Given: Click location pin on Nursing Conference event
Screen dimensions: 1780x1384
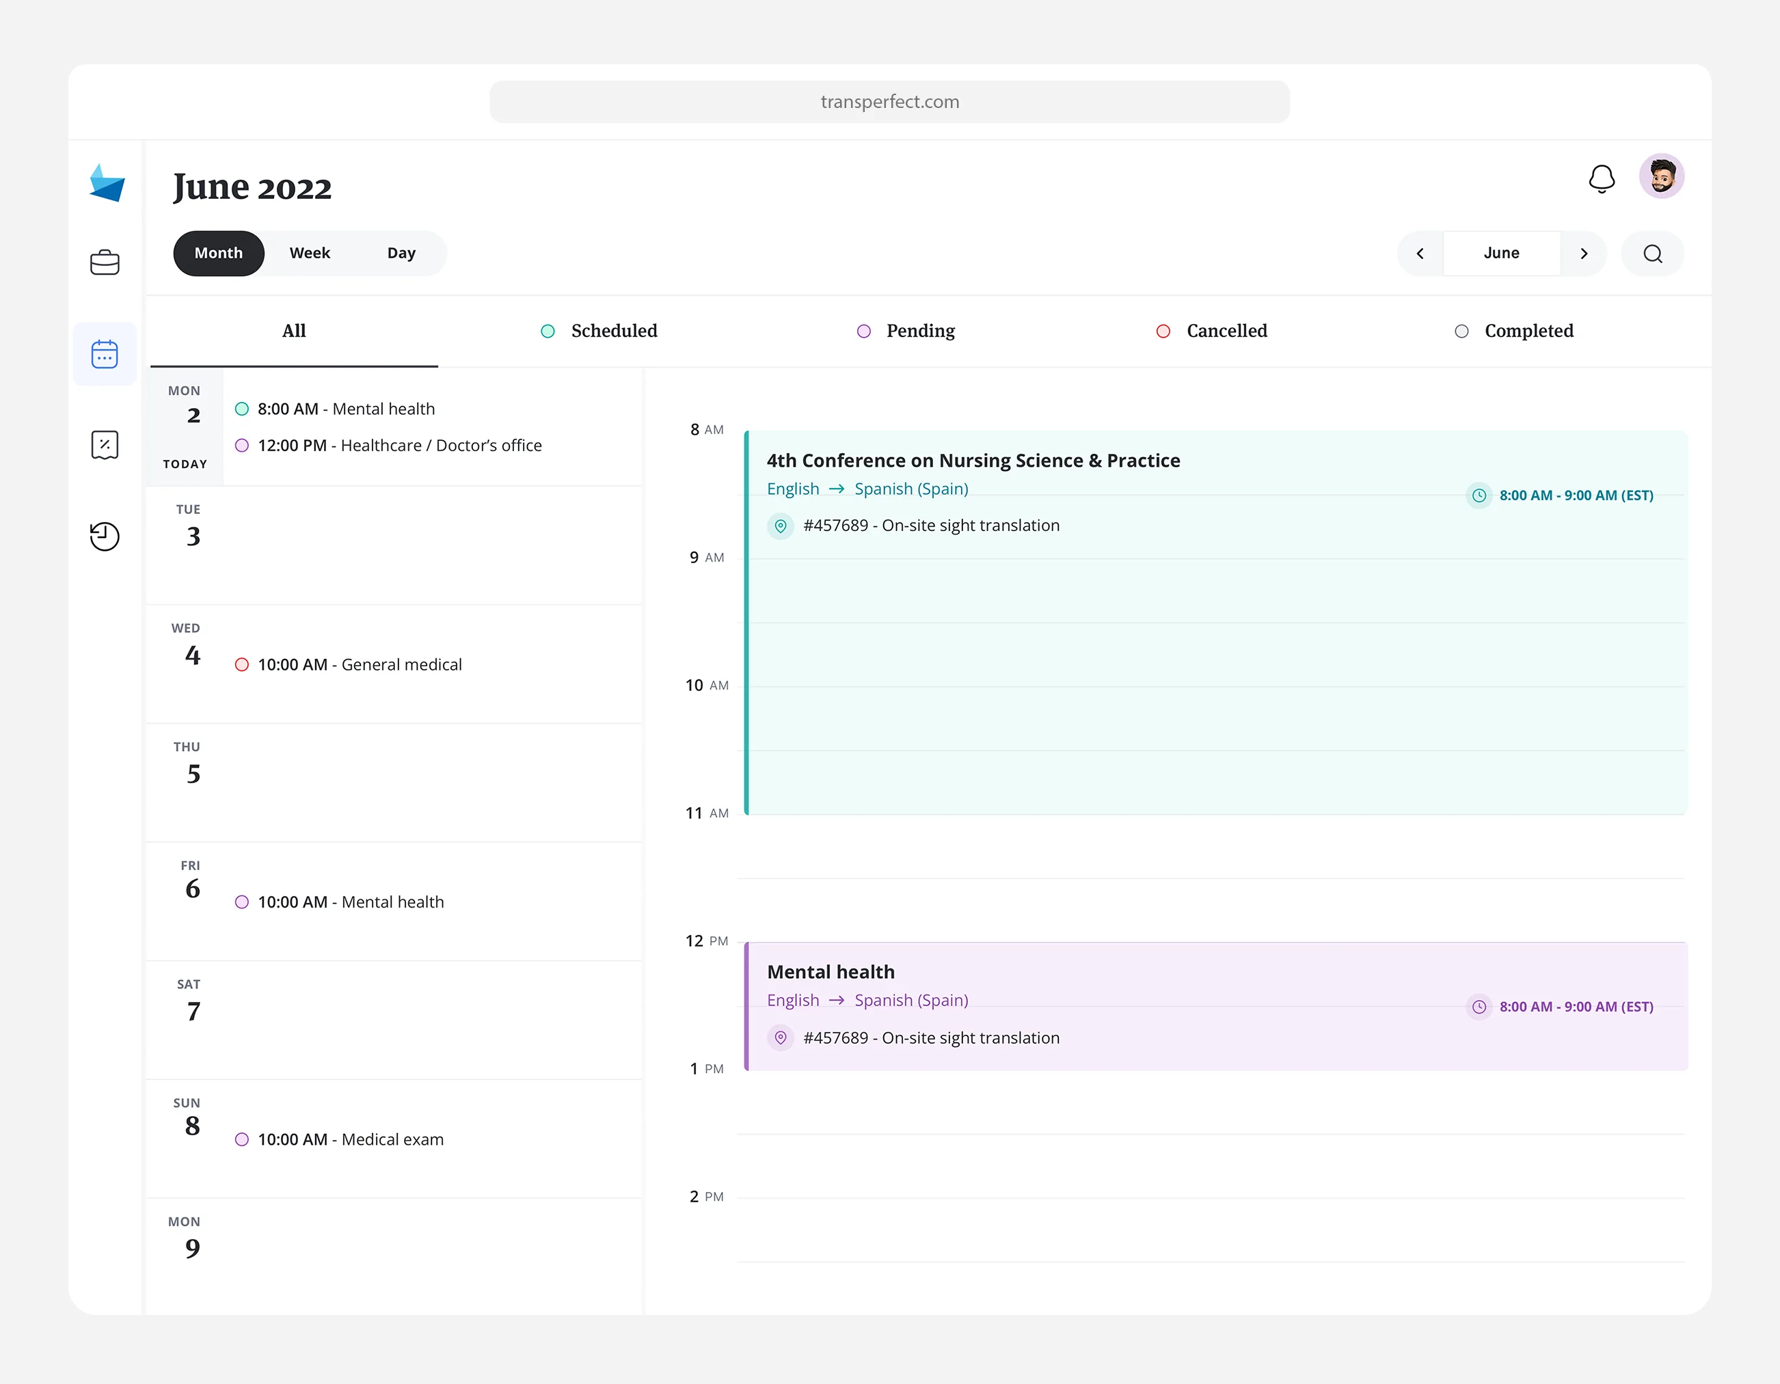Looking at the screenshot, I should pyautogui.click(x=780, y=526).
